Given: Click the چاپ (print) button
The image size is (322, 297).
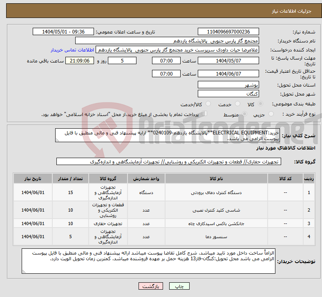Looking at the screenshot, I should click(x=179, y=286).
